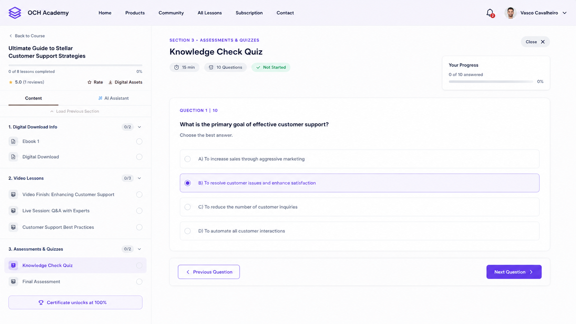Click the OCH Academy logo icon

click(x=15, y=13)
